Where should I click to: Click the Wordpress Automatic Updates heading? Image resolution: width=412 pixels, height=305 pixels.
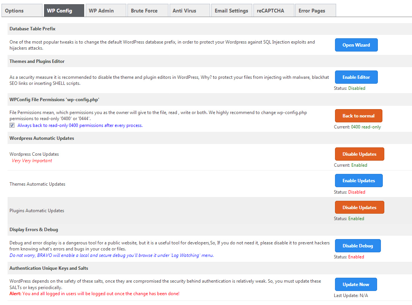[x=42, y=138]
